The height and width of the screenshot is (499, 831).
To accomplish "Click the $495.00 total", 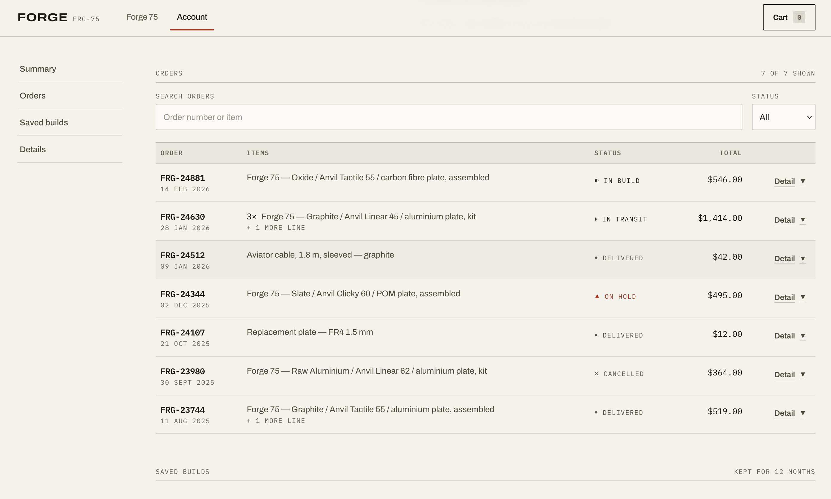I will 725,295.
